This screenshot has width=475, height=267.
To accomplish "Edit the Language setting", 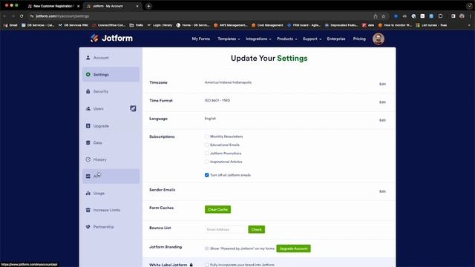I will tap(382, 120).
